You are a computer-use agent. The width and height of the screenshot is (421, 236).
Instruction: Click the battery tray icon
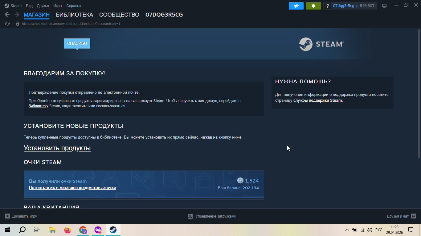[x=355, y=230]
